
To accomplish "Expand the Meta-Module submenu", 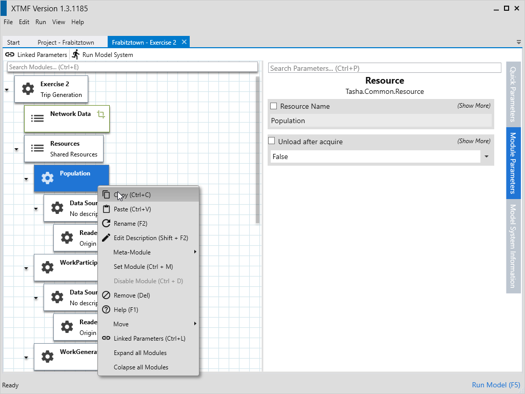I will [195, 252].
